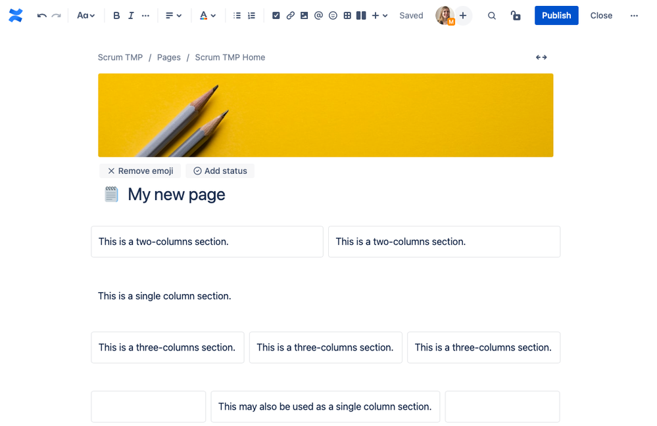
Task: Insert an action item checkbox
Action: (x=276, y=15)
